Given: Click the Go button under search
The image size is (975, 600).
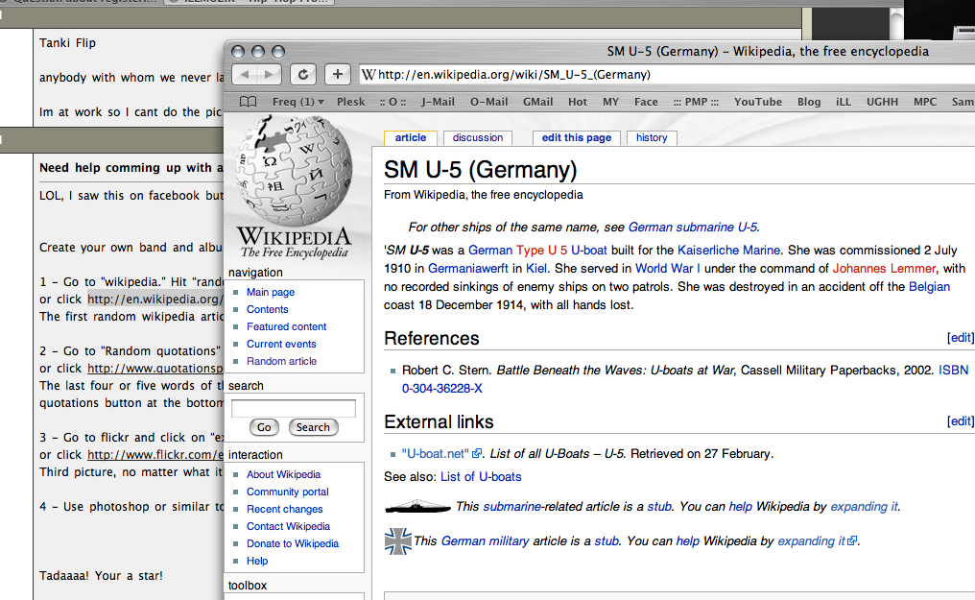Looking at the screenshot, I should [264, 427].
